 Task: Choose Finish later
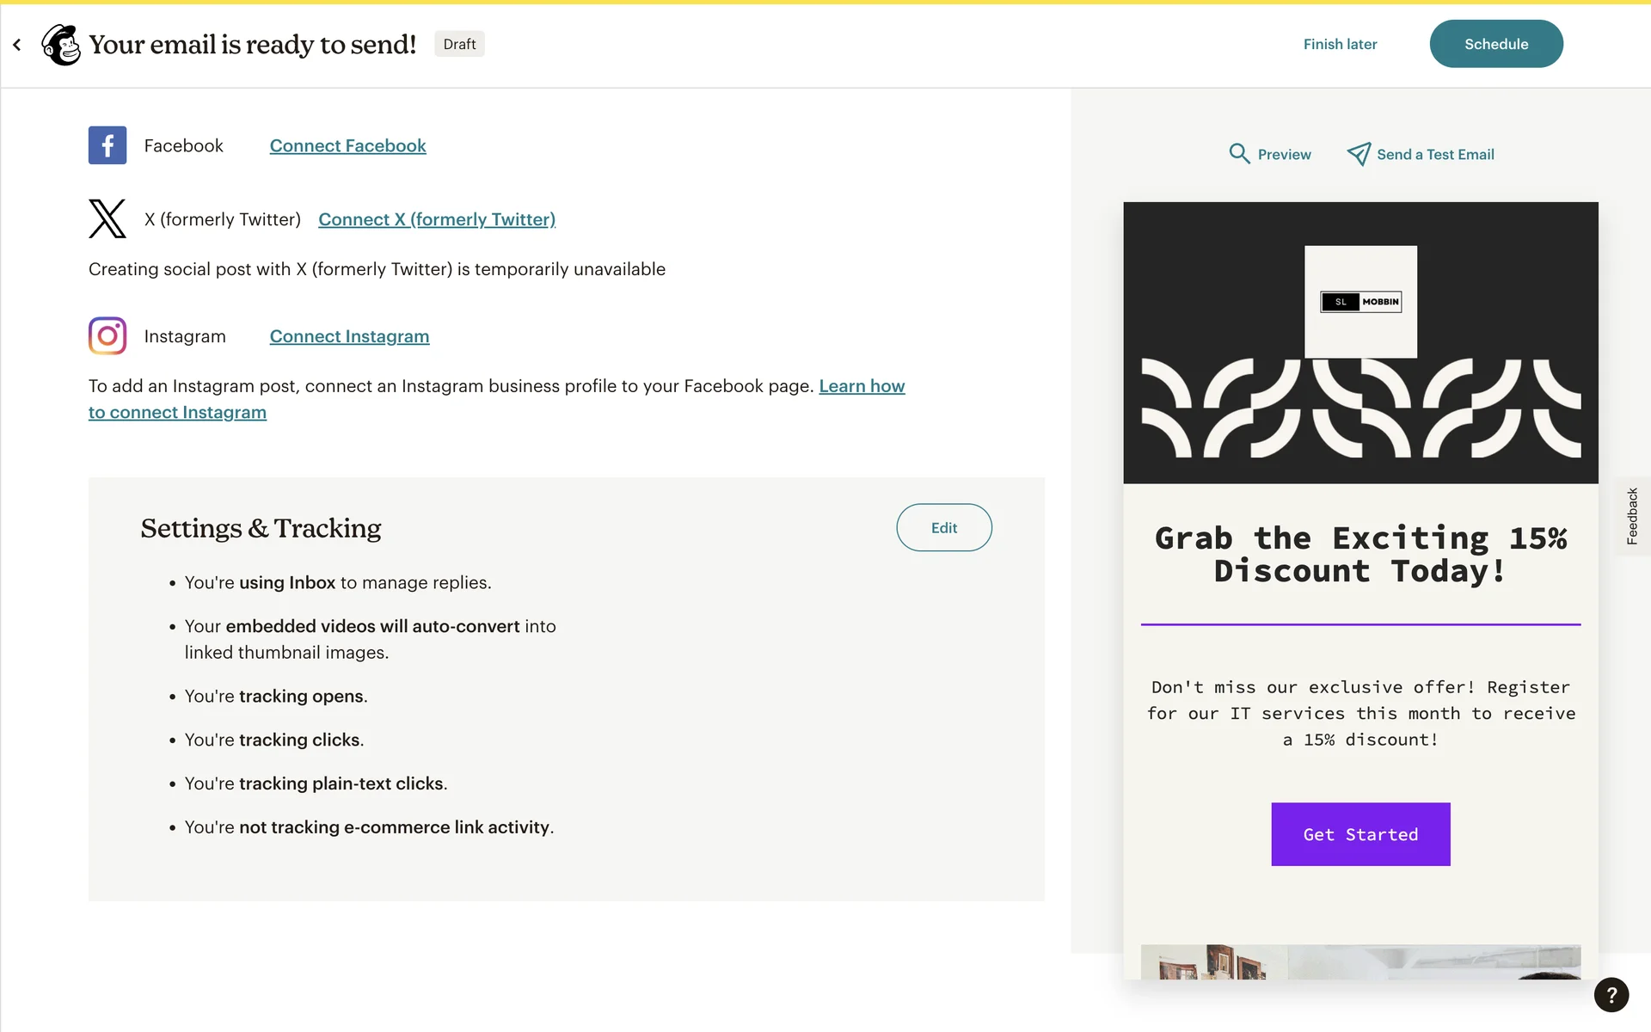click(x=1340, y=45)
